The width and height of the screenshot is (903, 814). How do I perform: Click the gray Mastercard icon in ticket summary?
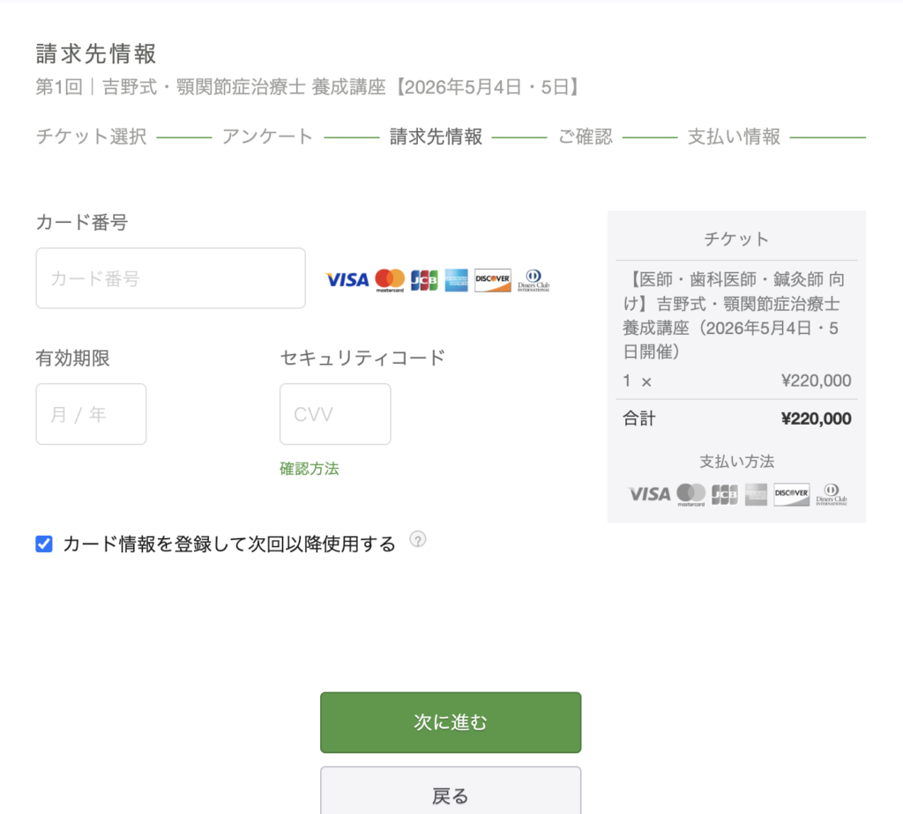pos(690,495)
